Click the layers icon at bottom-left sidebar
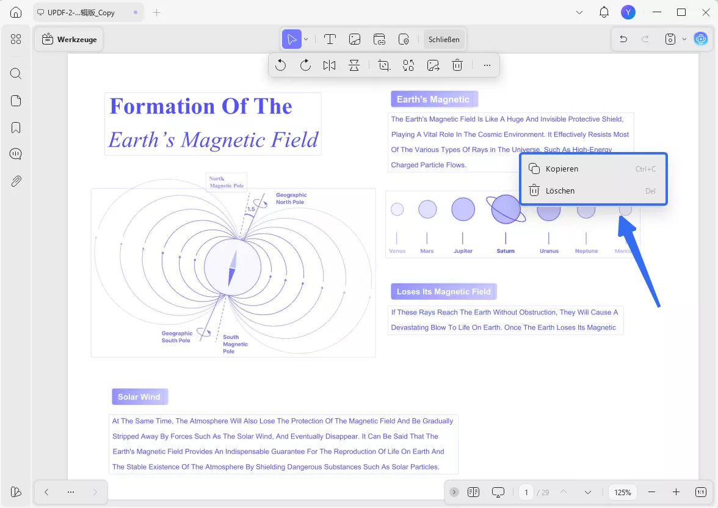Viewport: 718px width, 508px height. (x=16, y=492)
